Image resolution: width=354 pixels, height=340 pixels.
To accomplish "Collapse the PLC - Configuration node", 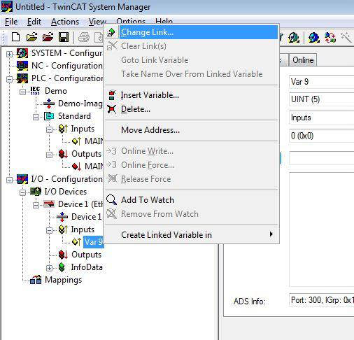I will (x=9, y=80).
